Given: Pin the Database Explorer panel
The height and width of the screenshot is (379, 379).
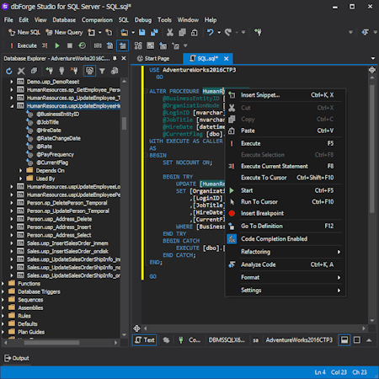Looking at the screenshot, I should pyautogui.click(x=115, y=58).
